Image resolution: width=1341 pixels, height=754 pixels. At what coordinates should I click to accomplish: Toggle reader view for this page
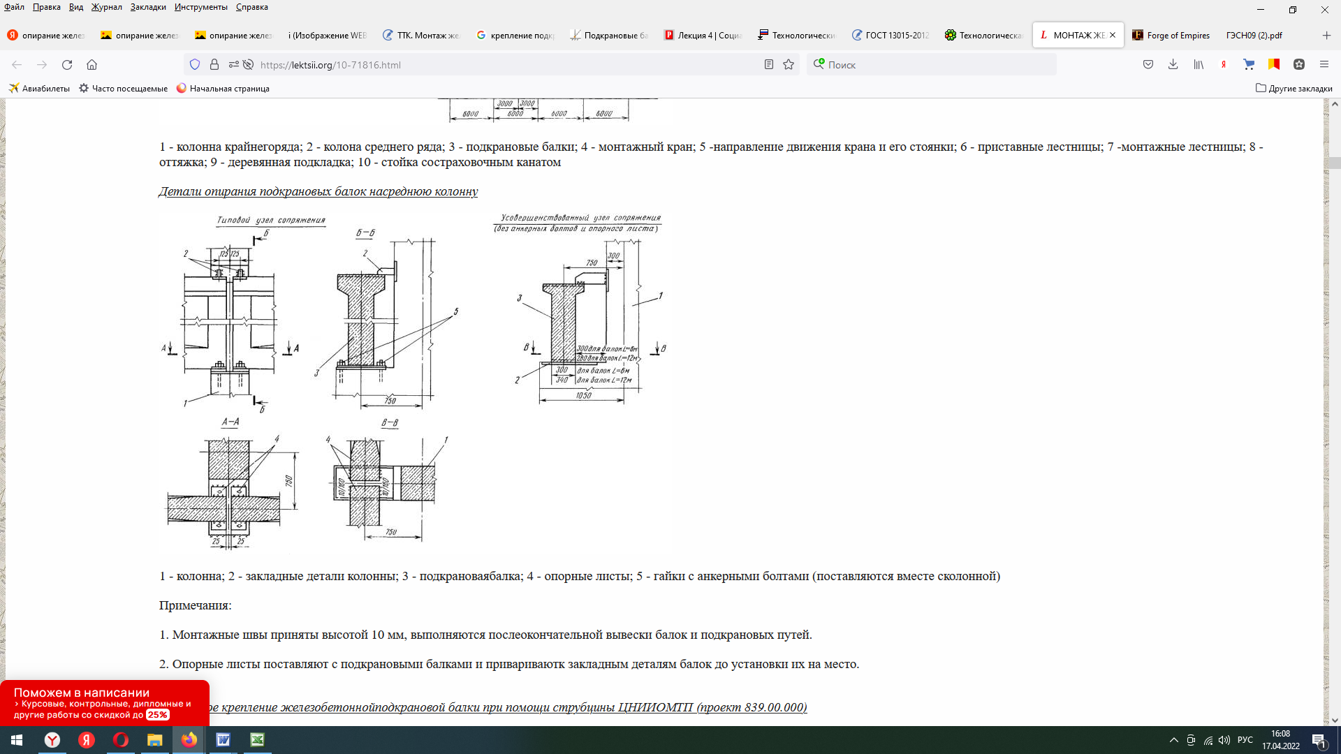pos(769,65)
